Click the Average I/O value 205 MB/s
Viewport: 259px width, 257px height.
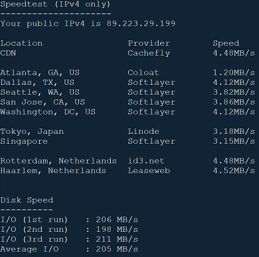pos(117,249)
